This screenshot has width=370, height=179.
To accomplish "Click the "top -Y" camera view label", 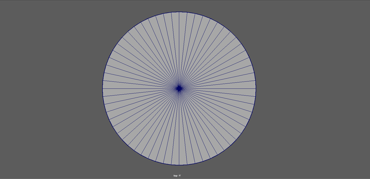I will (177, 176).
